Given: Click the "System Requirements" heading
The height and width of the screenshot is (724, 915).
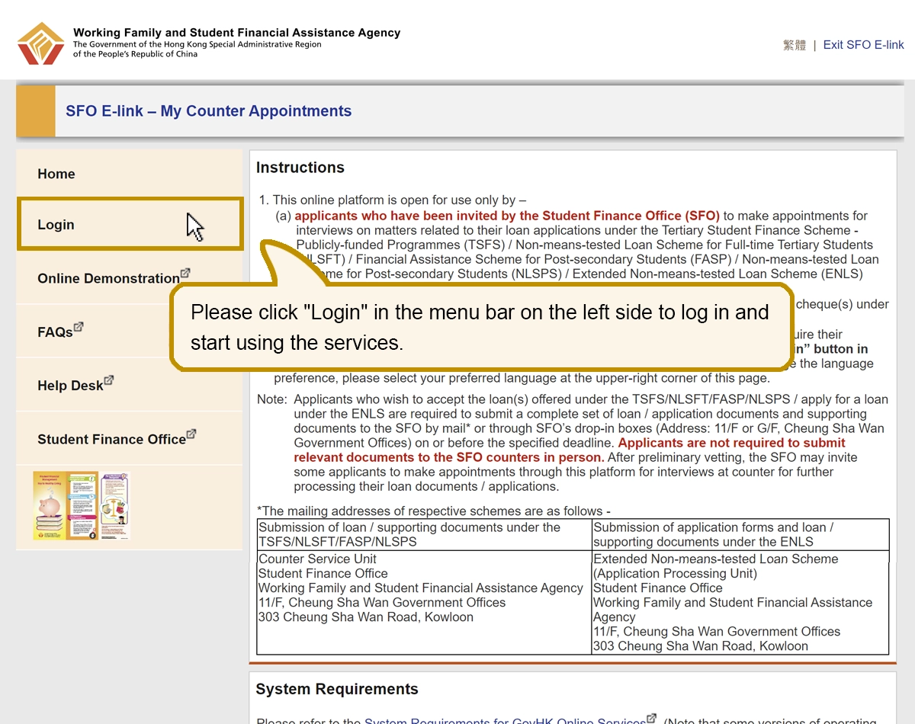Looking at the screenshot, I should [337, 689].
